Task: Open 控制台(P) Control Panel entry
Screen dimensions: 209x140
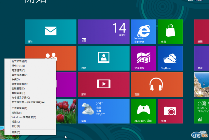Action: click(30, 113)
